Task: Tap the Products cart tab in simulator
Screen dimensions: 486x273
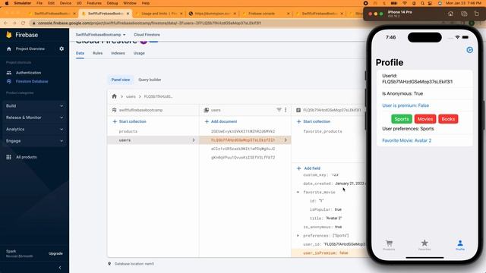Action: 389,244
